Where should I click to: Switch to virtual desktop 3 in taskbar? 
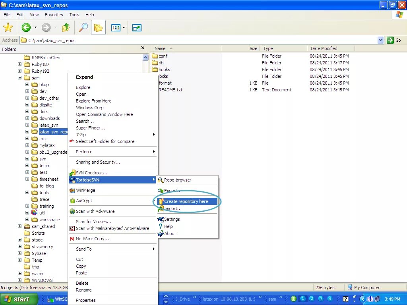coord(321,299)
